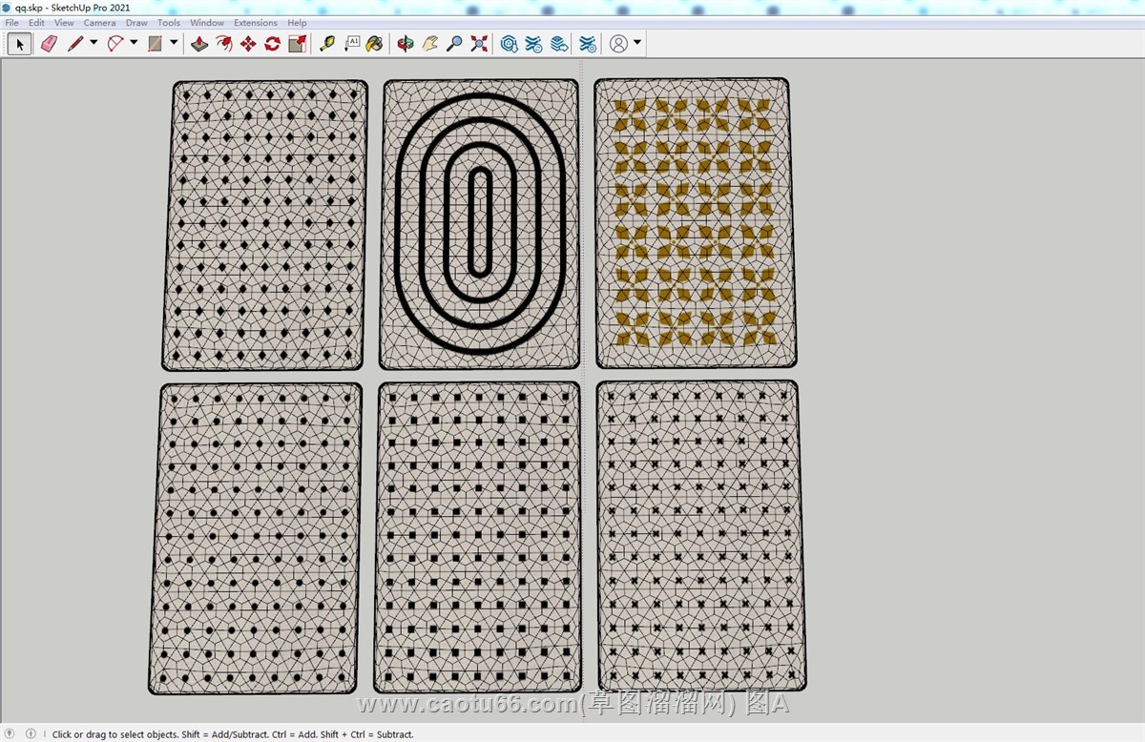Viewport: 1145px width, 742px height.
Task: Click the user account sign-in icon
Action: [x=619, y=44]
